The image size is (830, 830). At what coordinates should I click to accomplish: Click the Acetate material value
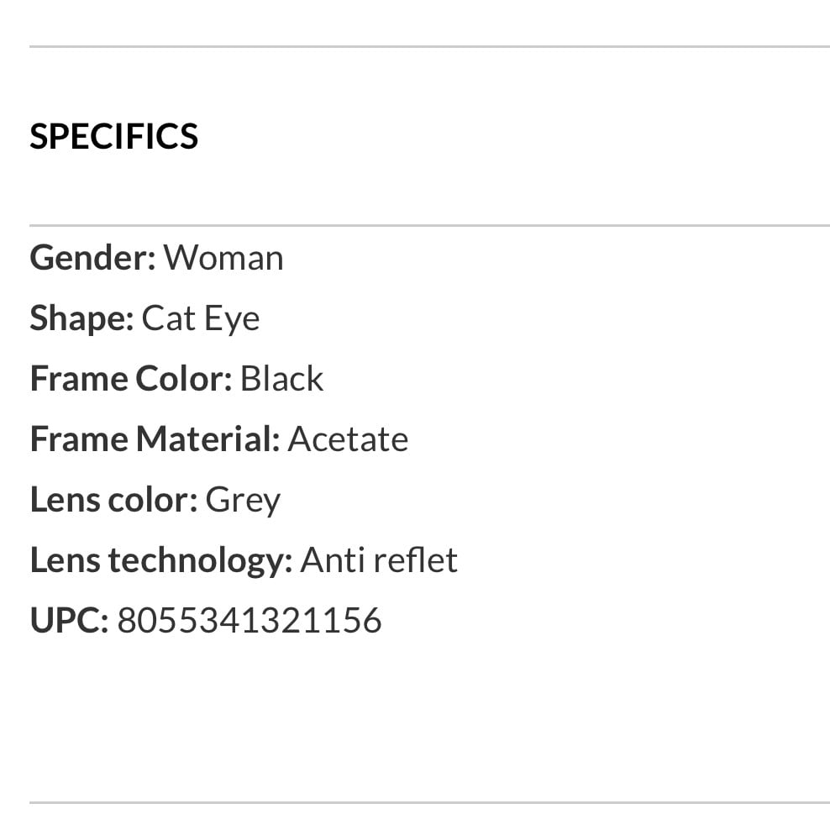348,439
